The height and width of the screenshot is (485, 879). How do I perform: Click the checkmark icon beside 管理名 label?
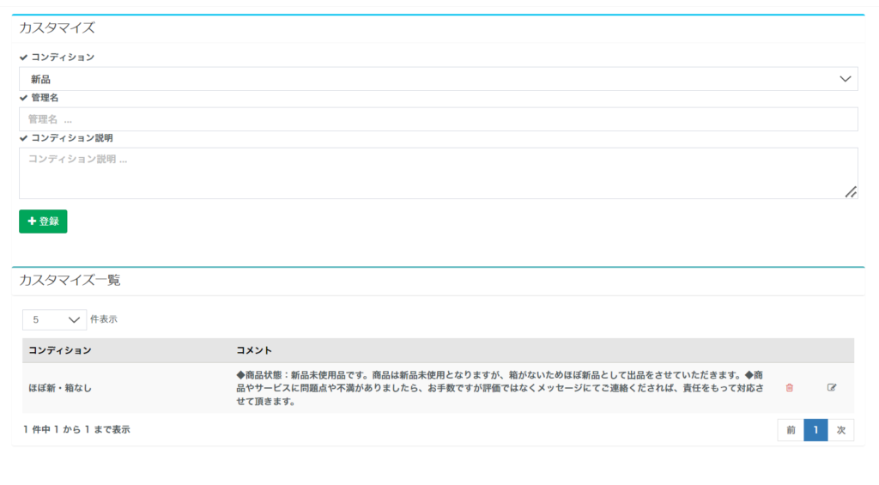point(24,98)
